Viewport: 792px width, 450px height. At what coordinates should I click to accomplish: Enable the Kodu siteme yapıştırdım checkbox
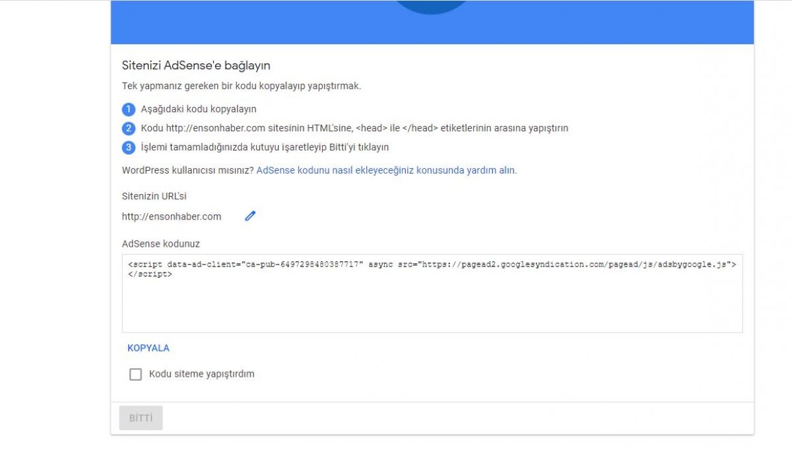click(x=135, y=373)
